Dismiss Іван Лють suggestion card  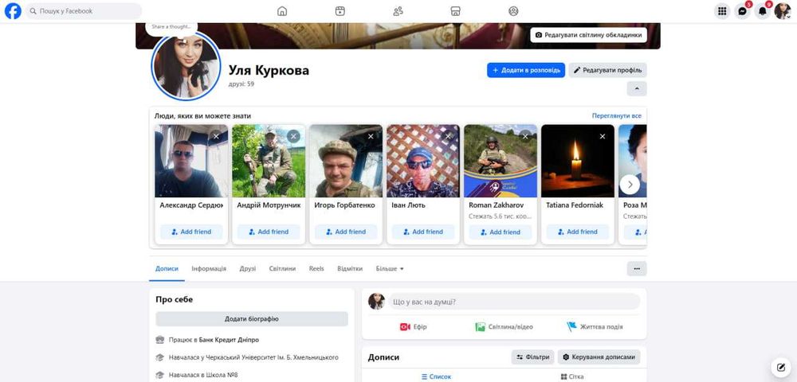click(448, 136)
